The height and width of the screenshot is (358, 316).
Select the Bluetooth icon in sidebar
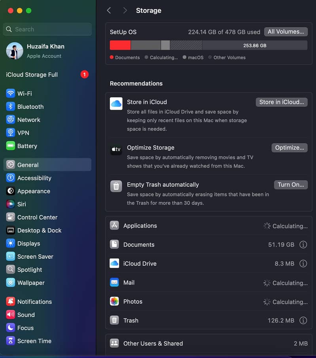[11, 107]
